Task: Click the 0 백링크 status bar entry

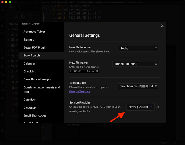Action: tap(164, 143)
